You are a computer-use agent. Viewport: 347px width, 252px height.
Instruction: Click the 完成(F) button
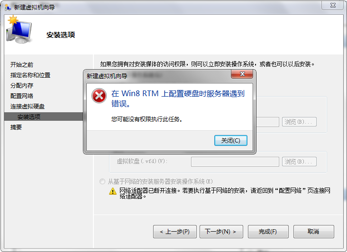[x=268, y=232]
